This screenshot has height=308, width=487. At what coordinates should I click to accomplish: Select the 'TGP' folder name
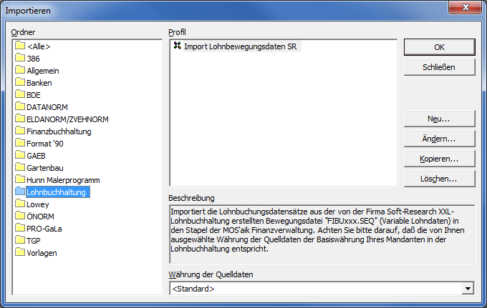pos(34,241)
